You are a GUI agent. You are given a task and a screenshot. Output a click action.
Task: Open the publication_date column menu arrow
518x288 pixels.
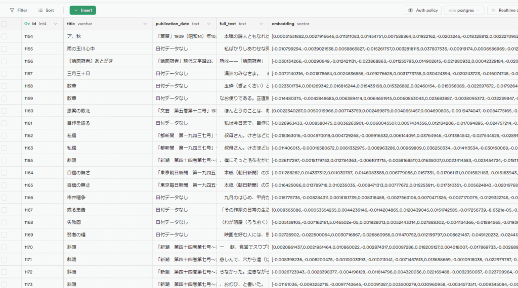[209, 24]
